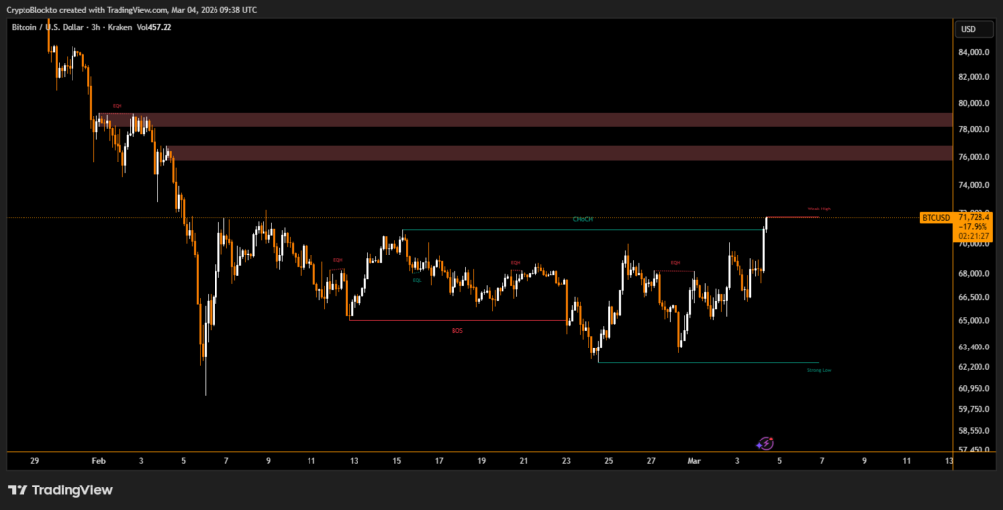Select the green Strong Low horizontal line

point(705,363)
